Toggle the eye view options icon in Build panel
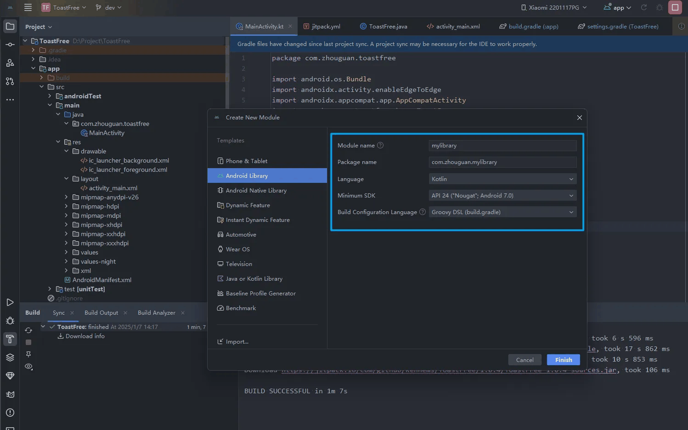Viewport: 688px width, 430px height. pos(28,366)
